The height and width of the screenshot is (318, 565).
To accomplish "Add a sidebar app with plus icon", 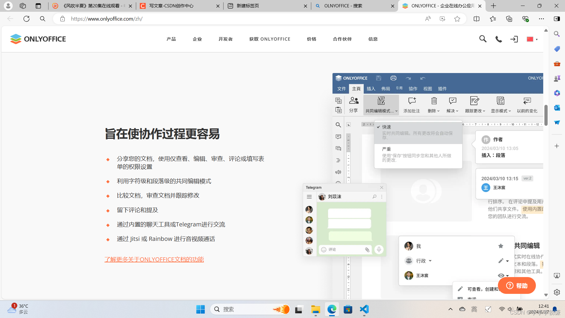I will [x=557, y=146].
